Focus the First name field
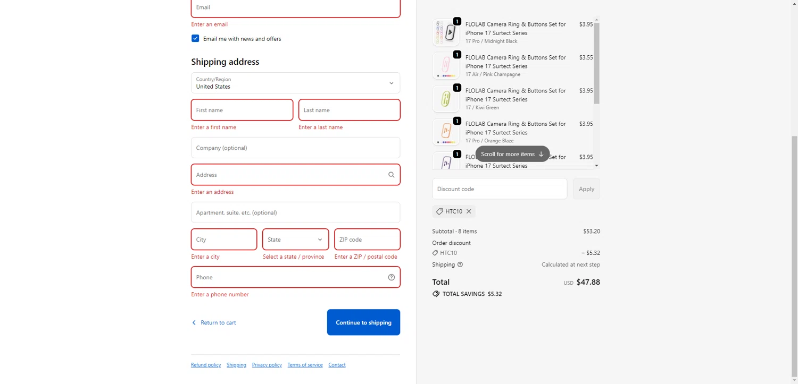The width and height of the screenshot is (798, 384). pyautogui.click(x=242, y=110)
